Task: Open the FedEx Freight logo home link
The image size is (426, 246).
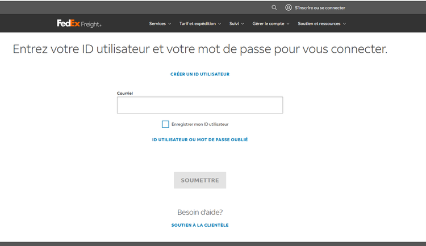Action: tap(79, 24)
